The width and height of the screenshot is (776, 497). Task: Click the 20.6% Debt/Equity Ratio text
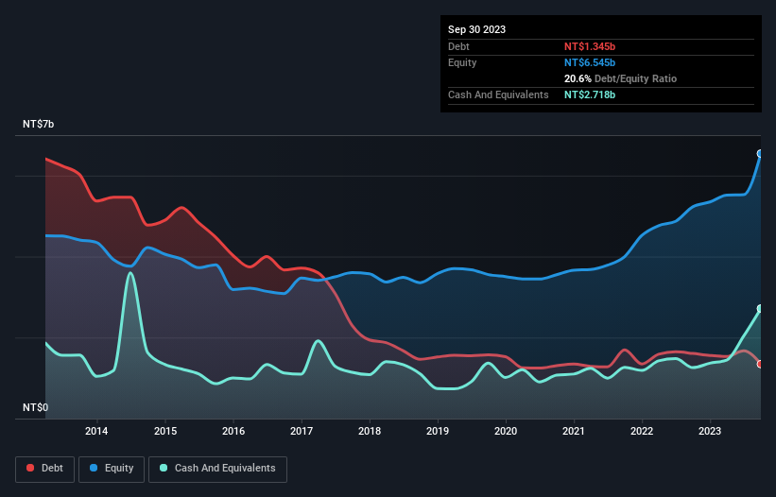pos(620,78)
